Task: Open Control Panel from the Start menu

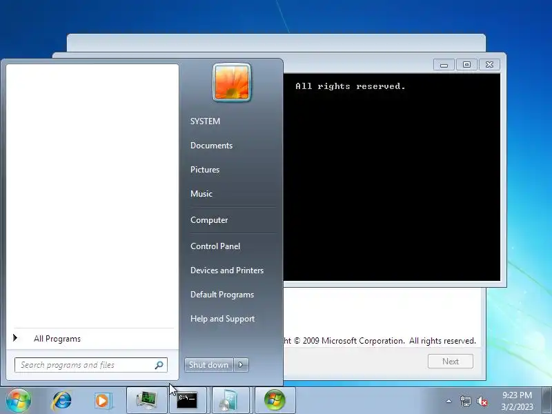Action: [215, 246]
